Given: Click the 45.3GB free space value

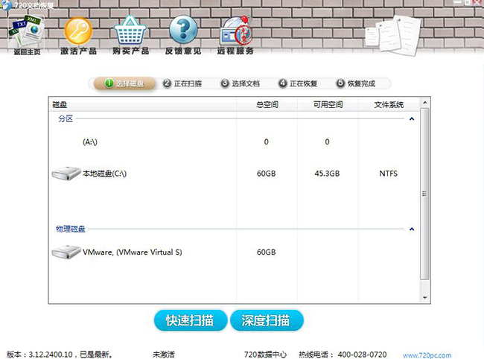Looking at the screenshot, I should click(x=327, y=174).
